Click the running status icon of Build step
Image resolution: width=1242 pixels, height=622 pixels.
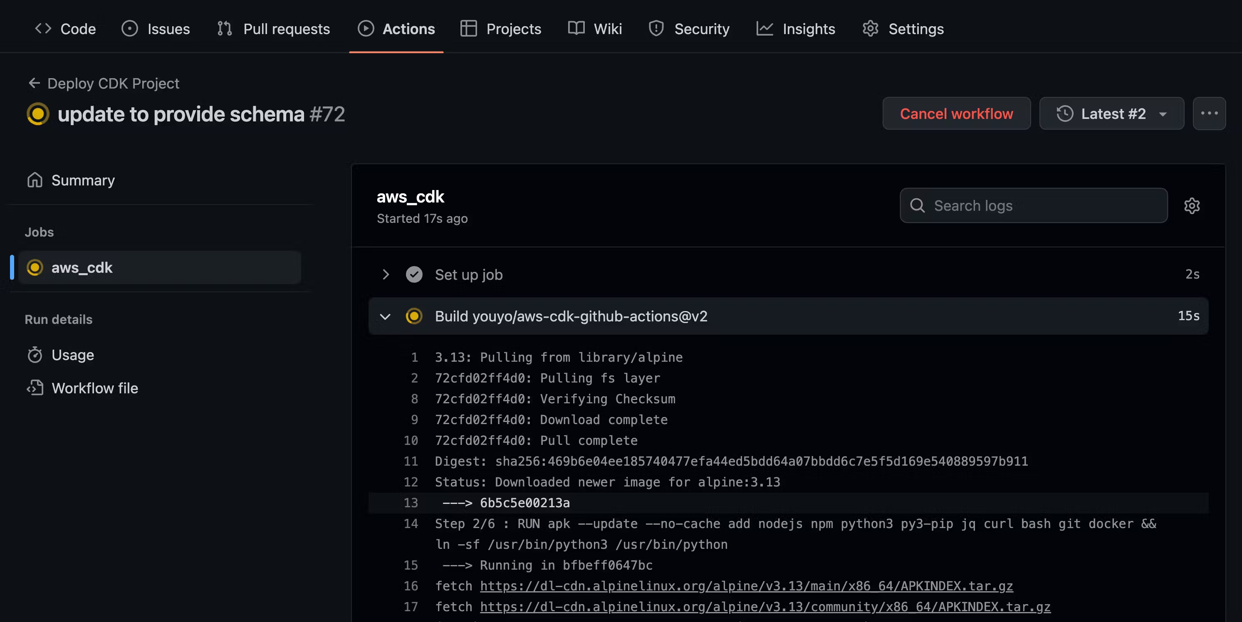(x=414, y=316)
